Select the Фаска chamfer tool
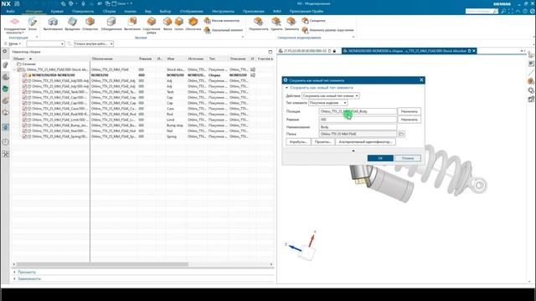536x301 pixels. click(x=167, y=24)
